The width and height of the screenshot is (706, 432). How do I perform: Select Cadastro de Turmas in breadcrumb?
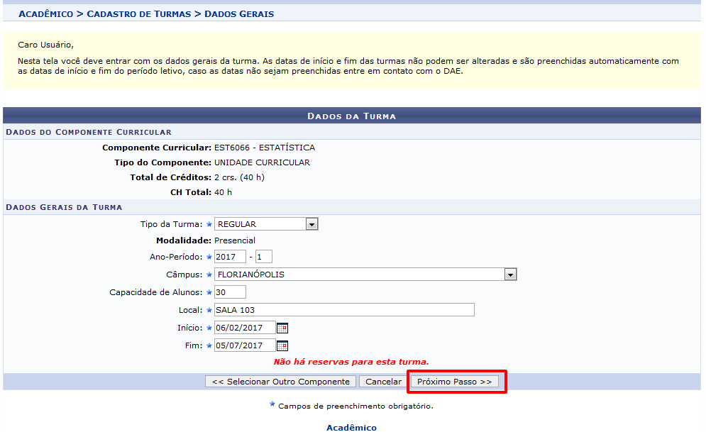click(139, 14)
